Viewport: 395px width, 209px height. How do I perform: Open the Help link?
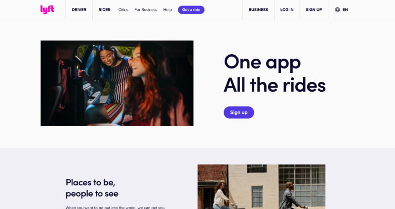pyautogui.click(x=167, y=10)
